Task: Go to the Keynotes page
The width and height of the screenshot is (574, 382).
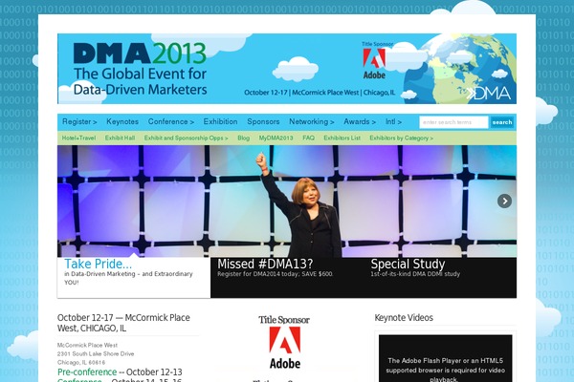Action: click(x=122, y=121)
